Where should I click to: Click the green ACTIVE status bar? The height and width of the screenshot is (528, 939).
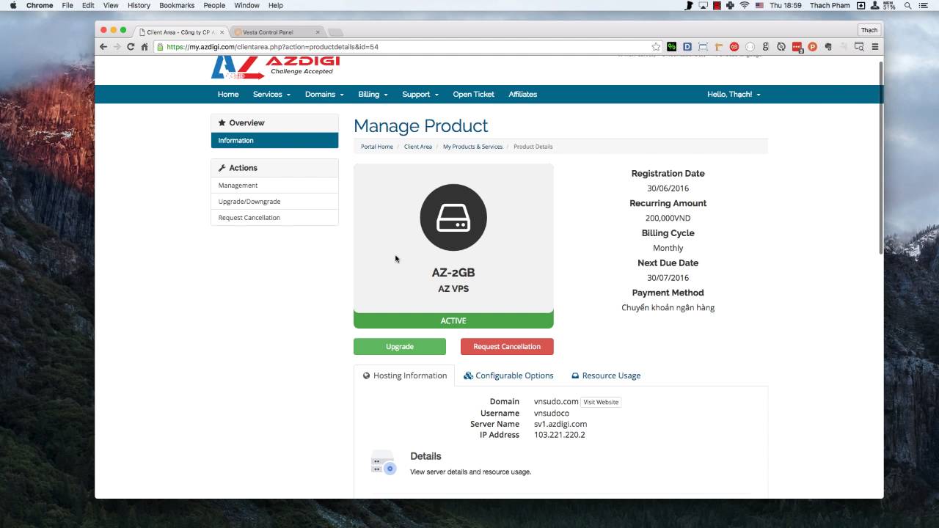(x=453, y=320)
